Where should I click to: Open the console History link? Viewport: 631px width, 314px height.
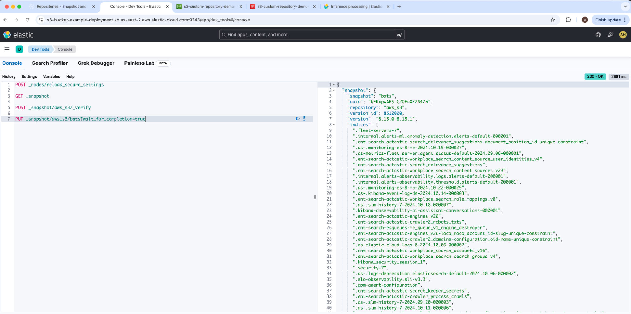pos(9,77)
